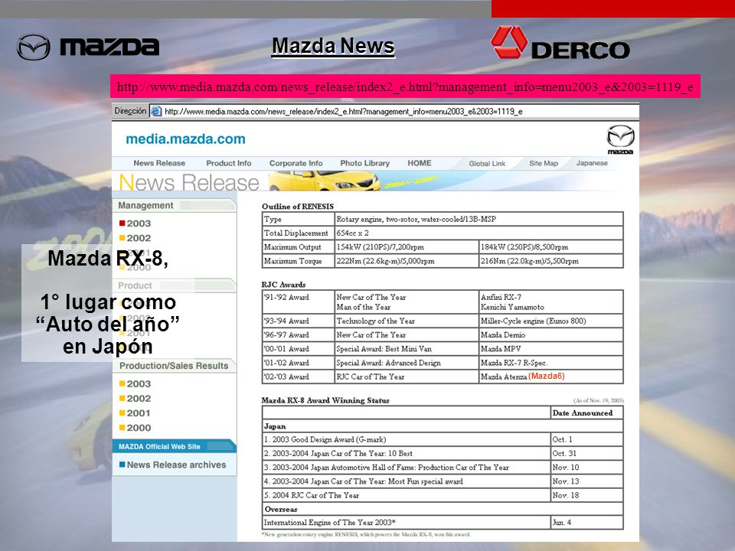Open News Release archives link
The width and height of the screenshot is (735, 551).
tap(172, 465)
